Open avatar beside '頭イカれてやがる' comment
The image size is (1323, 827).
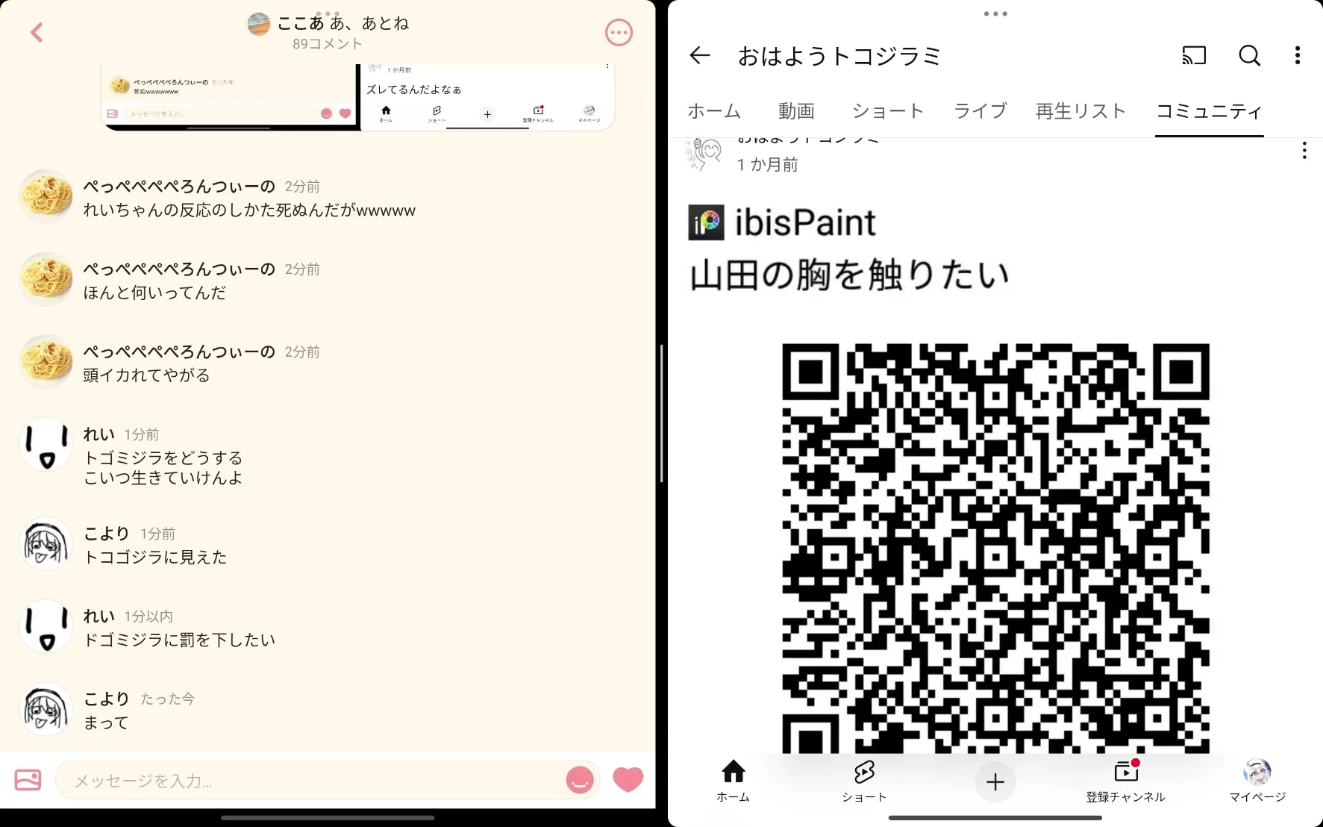(x=46, y=362)
